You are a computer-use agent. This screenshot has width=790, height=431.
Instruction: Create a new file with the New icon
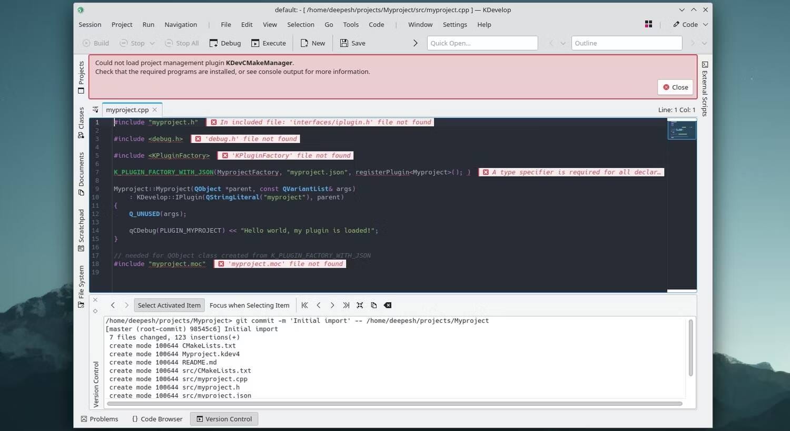coord(312,43)
